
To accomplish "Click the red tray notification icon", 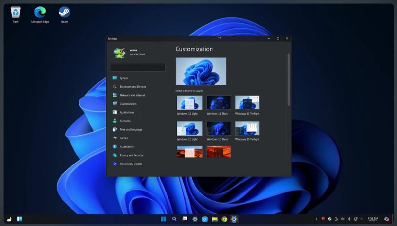I will [x=323, y=219].
